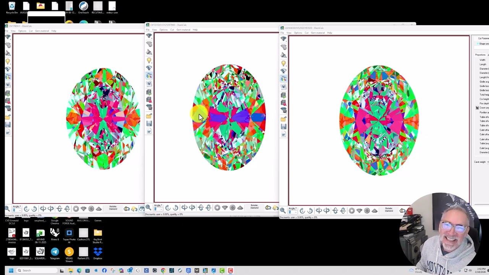
Task: Open the Cut menu in LGOV403 window
Action: coord(306,33)
